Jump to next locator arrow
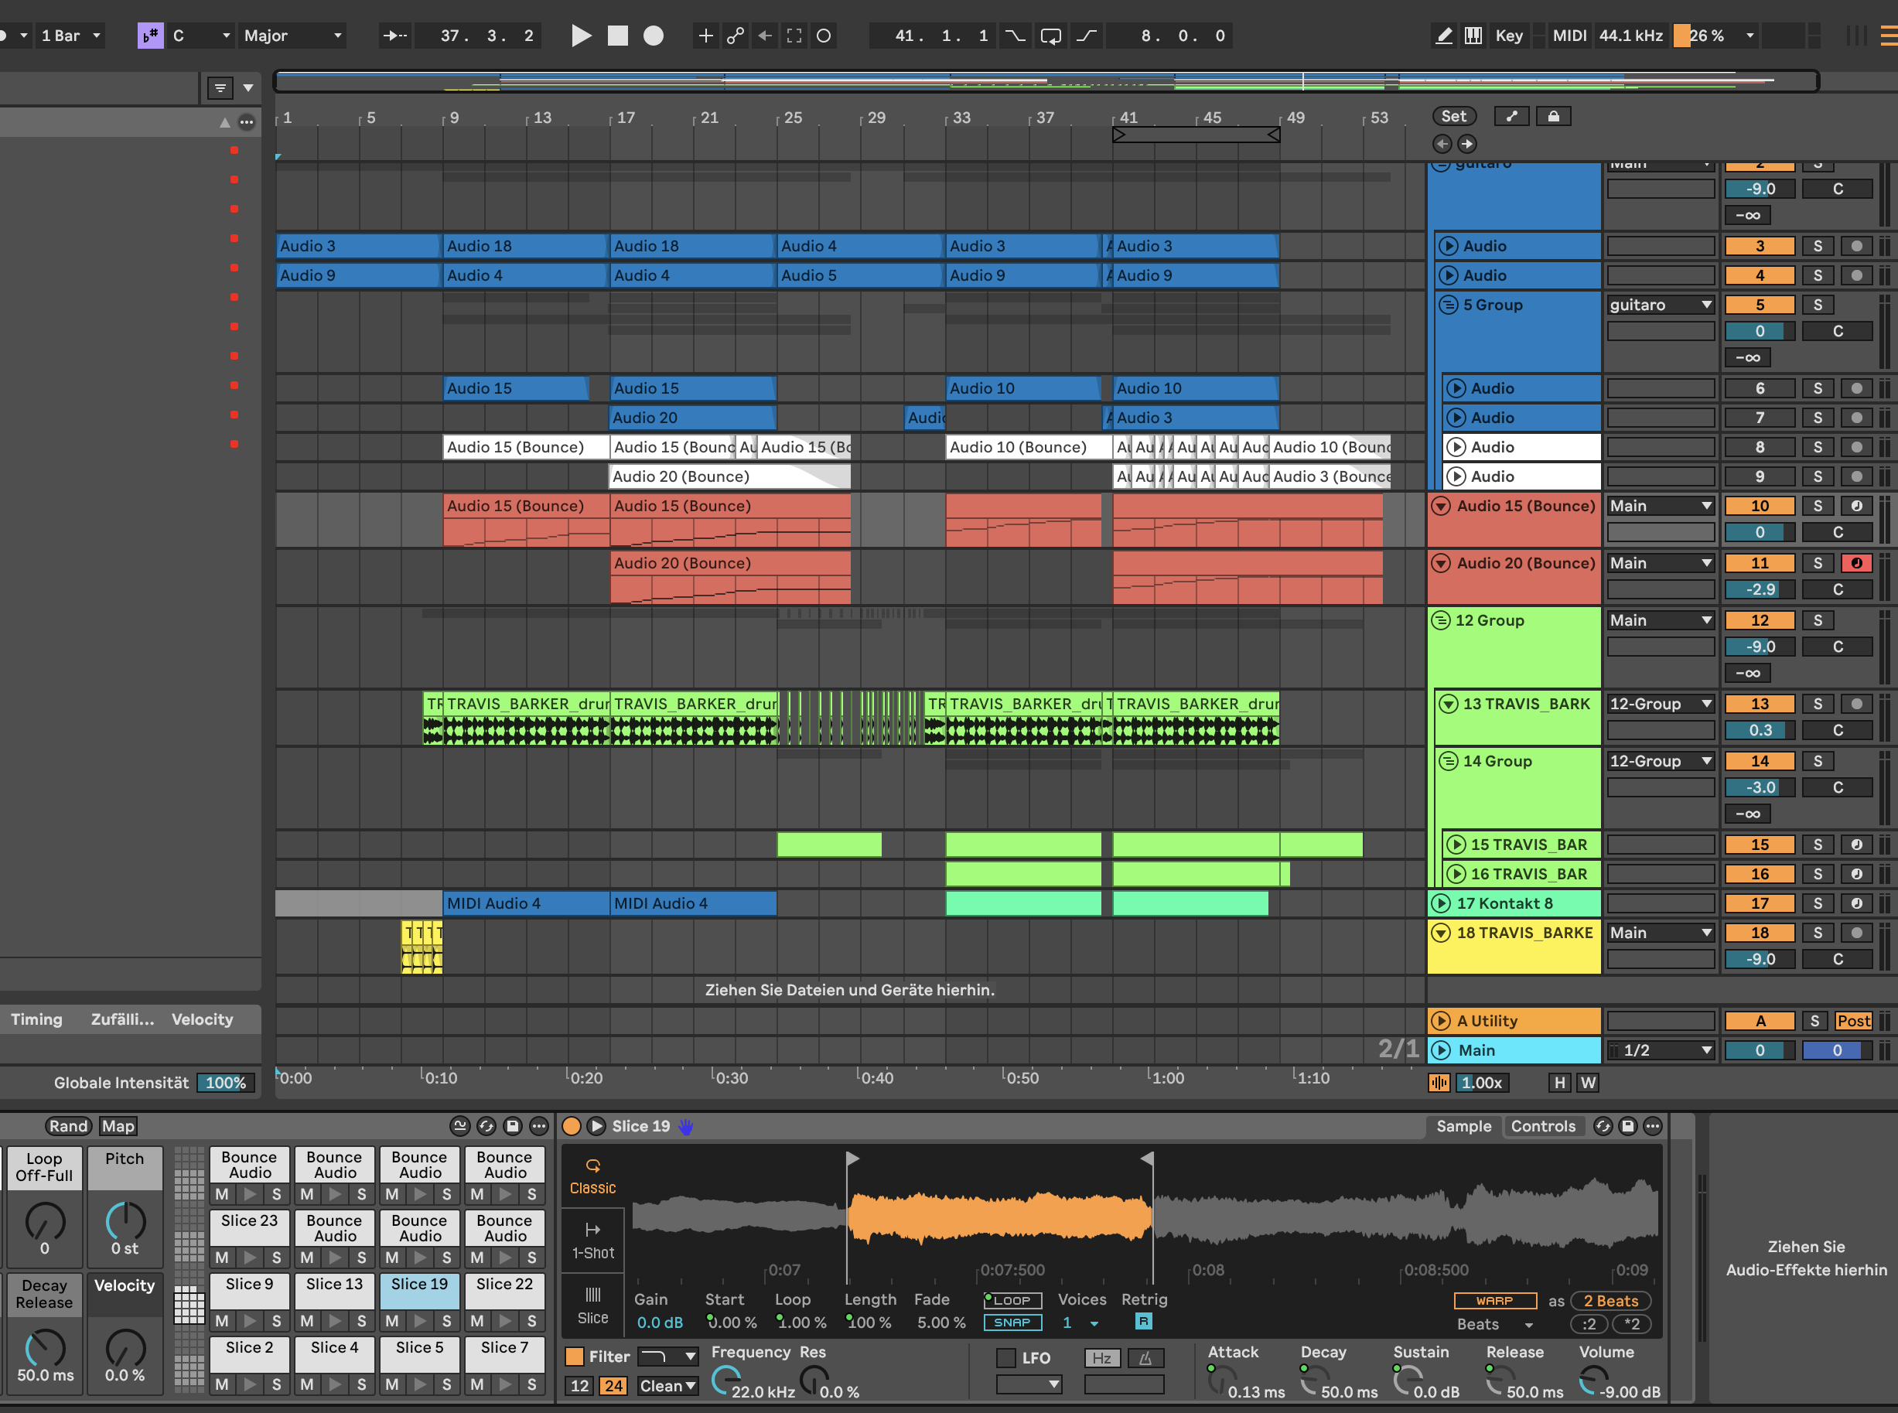 (1466, 144)
